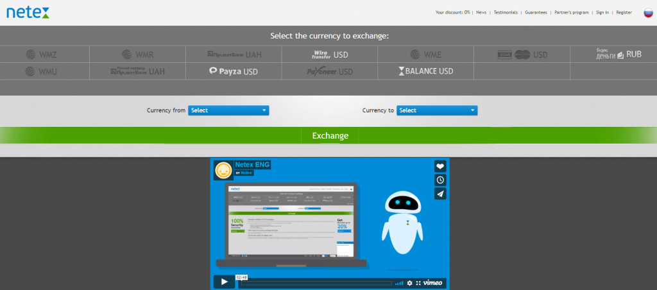Click the laptop illustration in video

(x=291, y=225)
